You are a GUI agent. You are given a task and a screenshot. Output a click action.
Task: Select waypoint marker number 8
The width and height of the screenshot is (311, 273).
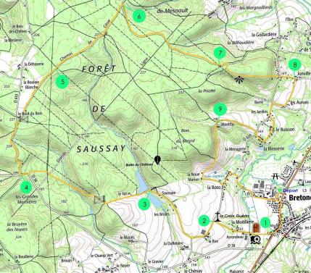tap(294, 64)
